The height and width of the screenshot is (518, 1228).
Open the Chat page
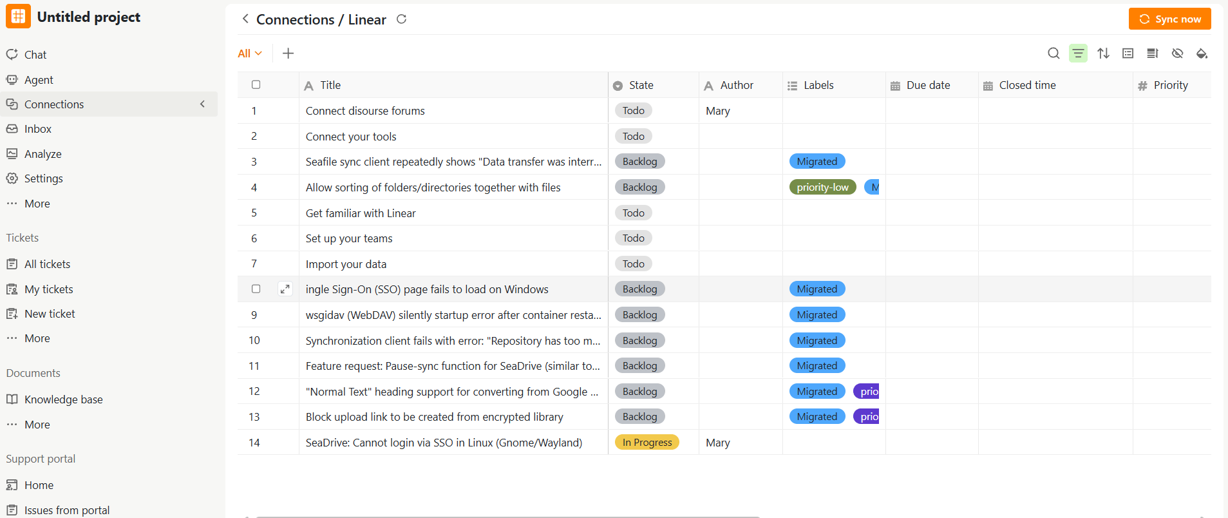[x=35, y=55]
